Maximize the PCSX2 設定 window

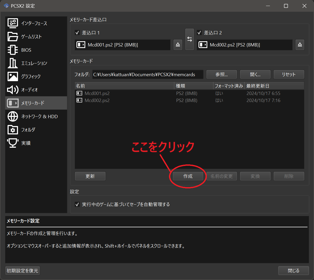pyautogui.click(x=286, y=6)
